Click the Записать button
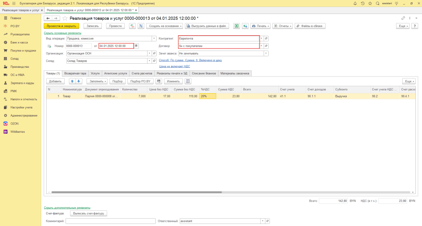Viewport: 422px width, 226px height. click(93, 26)
